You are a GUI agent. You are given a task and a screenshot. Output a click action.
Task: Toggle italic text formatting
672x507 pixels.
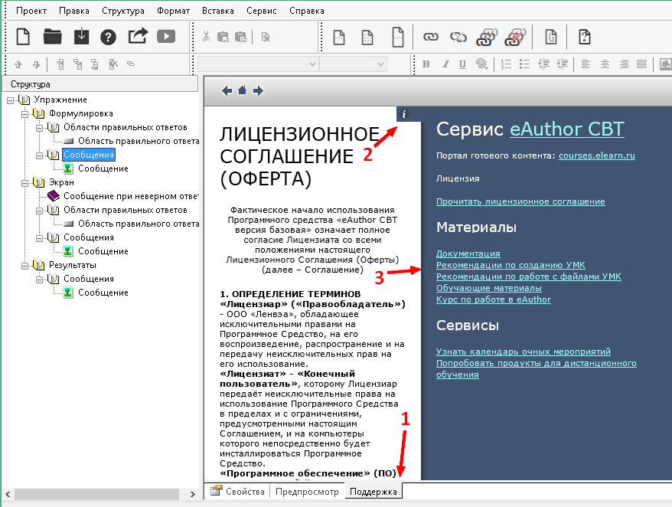(445, 64)
